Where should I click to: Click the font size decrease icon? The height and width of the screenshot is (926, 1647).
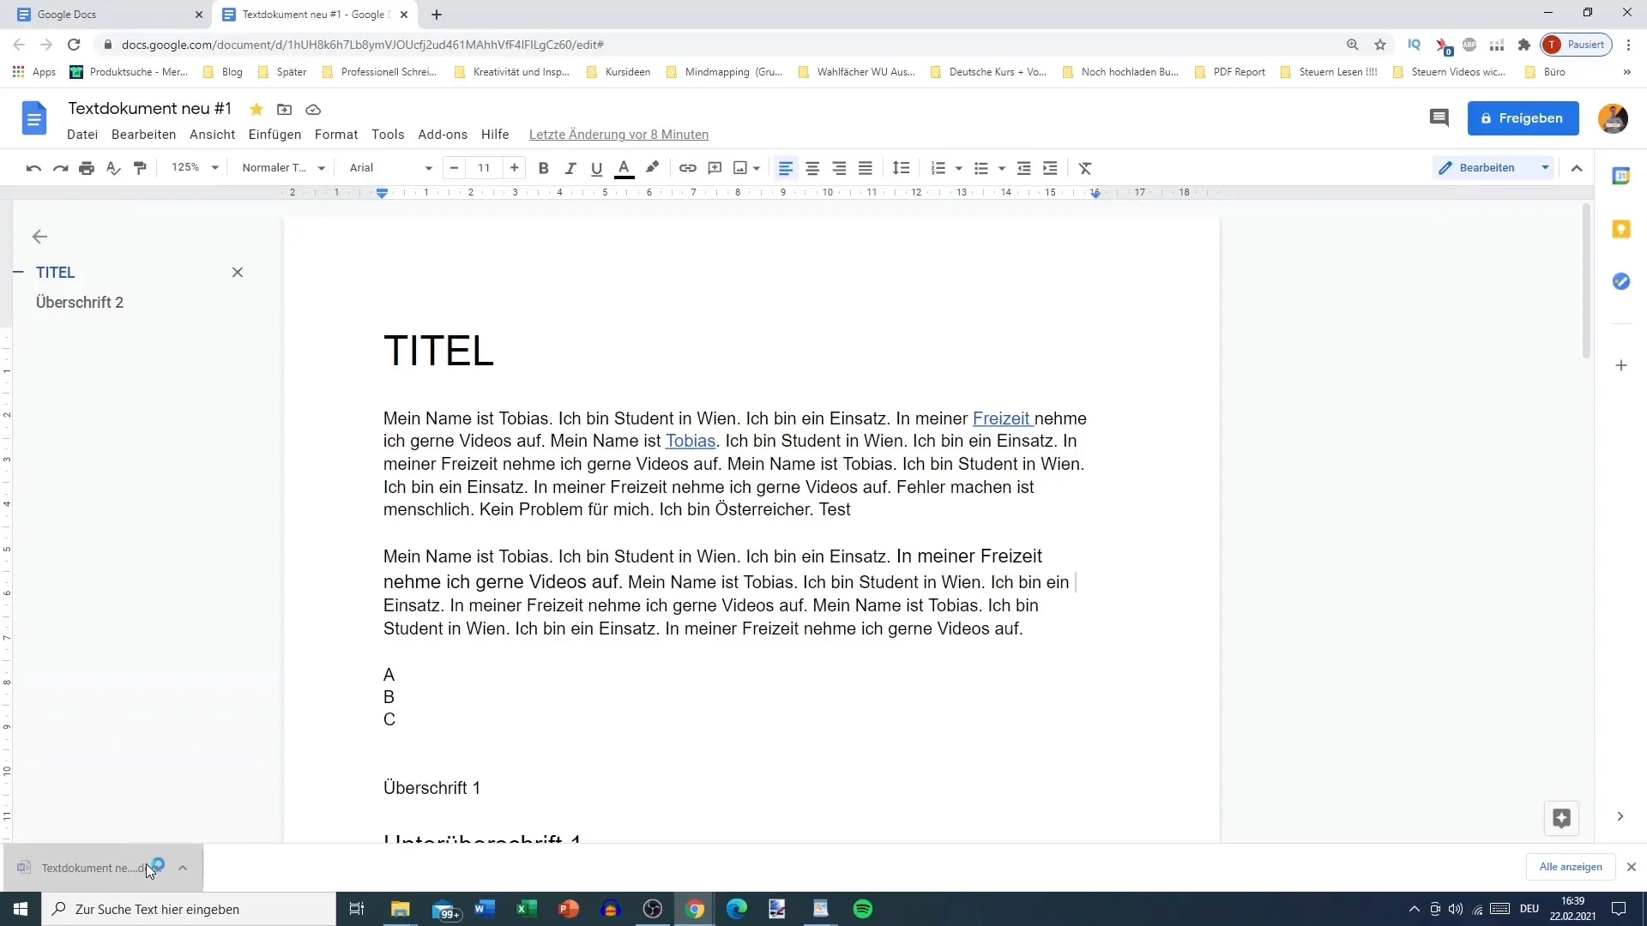pyautogui.click(x=454, y=167)
